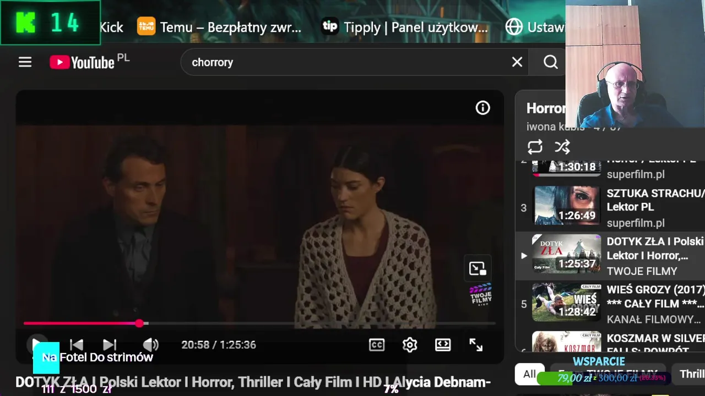The height and width of the screenshot is (396, 705).
Task: Click KANAŁ FILMOWY channel name in playlist
Action: tap(654, 320)
